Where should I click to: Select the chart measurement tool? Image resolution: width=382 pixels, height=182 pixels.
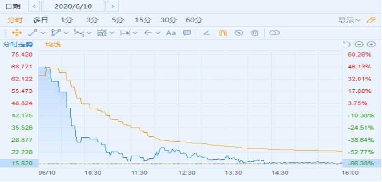click(x=102, y=33)
